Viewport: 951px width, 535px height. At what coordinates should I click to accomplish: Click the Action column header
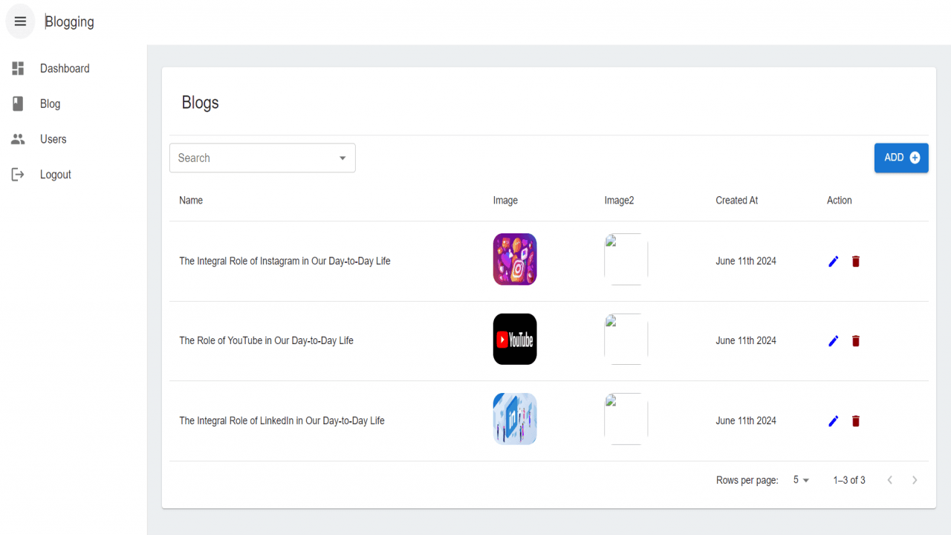pos(840,200)
